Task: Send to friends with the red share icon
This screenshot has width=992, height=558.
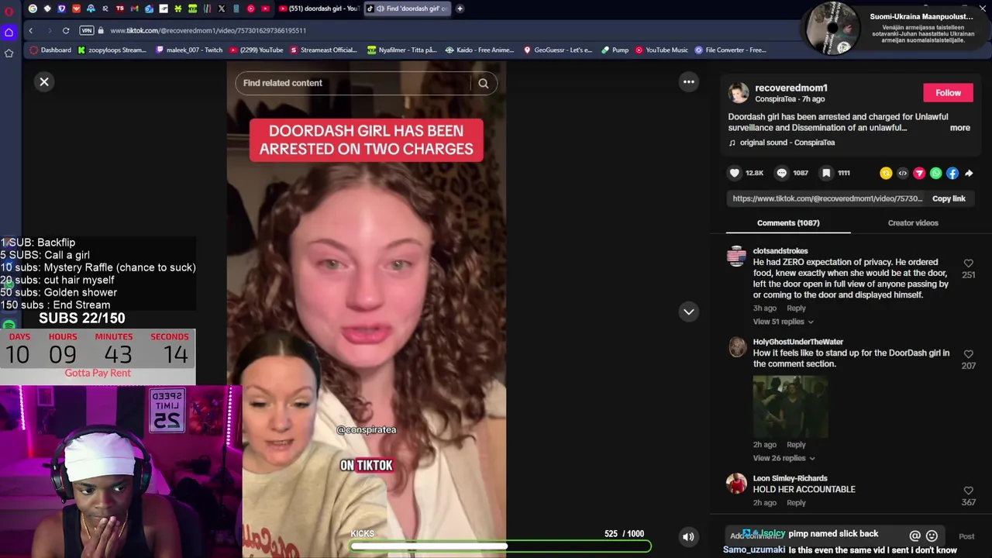Action: (919, 174)
